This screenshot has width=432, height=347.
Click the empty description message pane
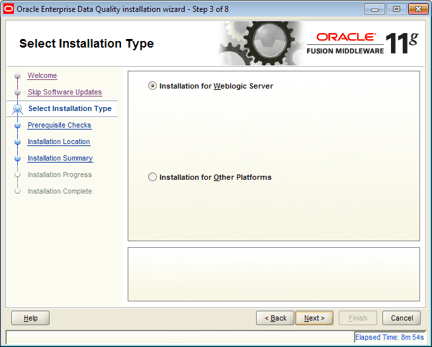click(274, 274)
